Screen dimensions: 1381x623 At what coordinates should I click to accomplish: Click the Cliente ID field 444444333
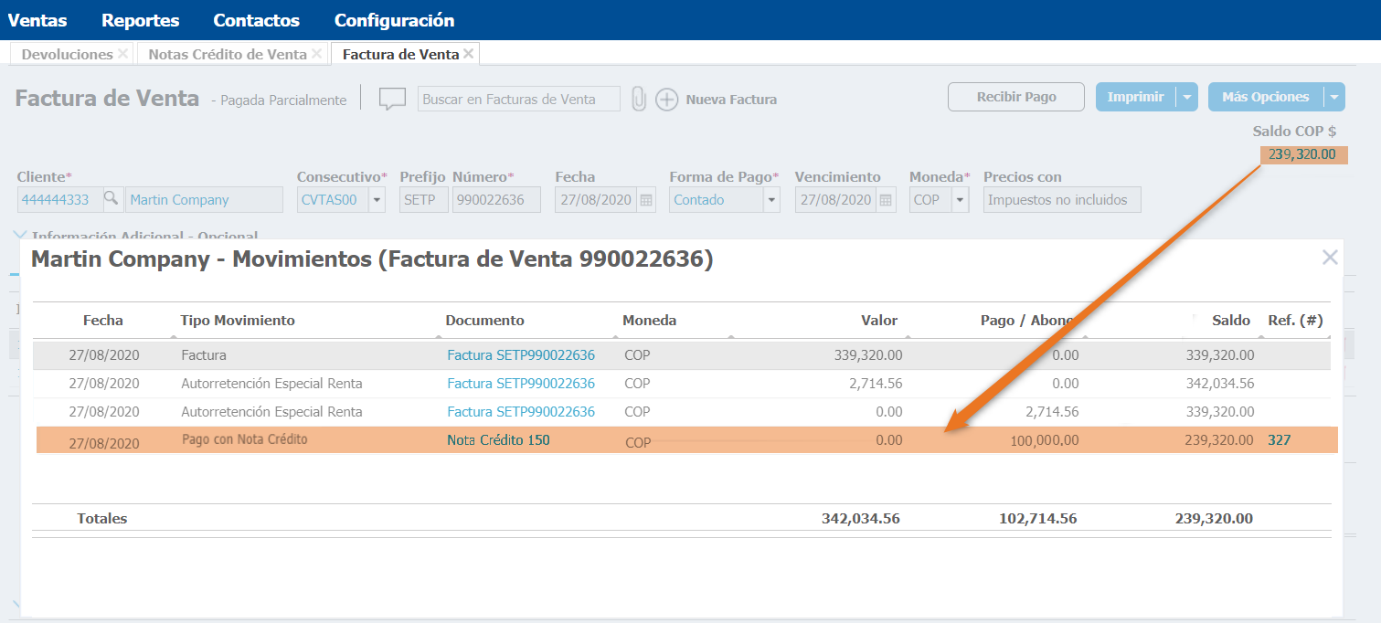(58, 199)
